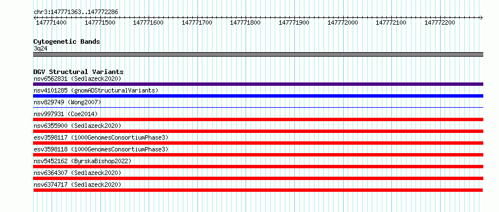Select the nsv997931 (Coe2014) label
Screen dimensions: 499x212
pos(66,114)
